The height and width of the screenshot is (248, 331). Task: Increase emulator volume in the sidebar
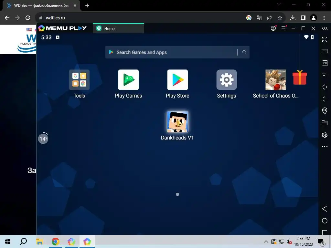coord(325,87)
